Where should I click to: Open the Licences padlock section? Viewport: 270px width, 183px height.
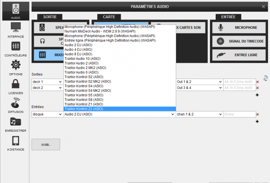click(x=16, y=86)
